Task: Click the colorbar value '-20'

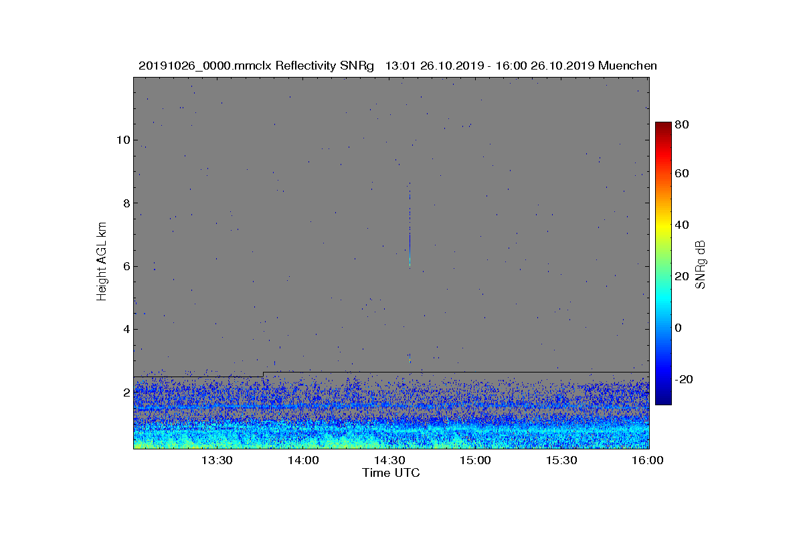Action: [683, 379]
